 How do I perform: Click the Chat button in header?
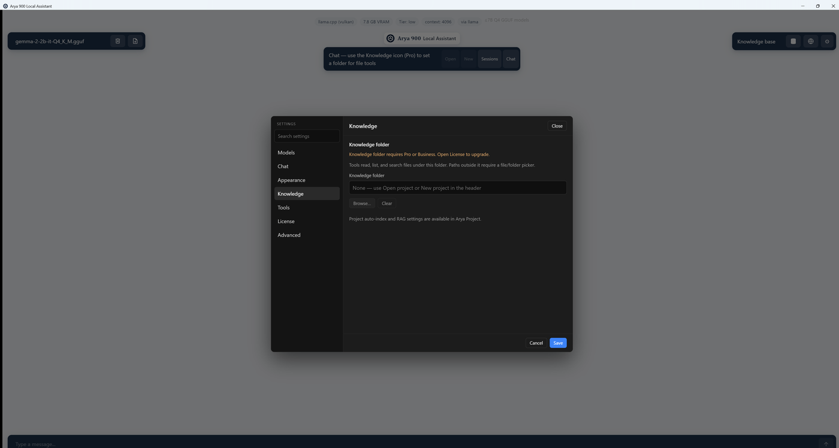click(x=511, y=59)
